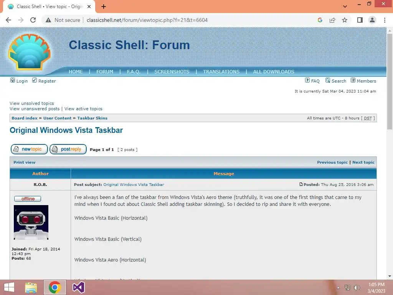
Task: Click author name R.O.B.
Action: point(40,185)
